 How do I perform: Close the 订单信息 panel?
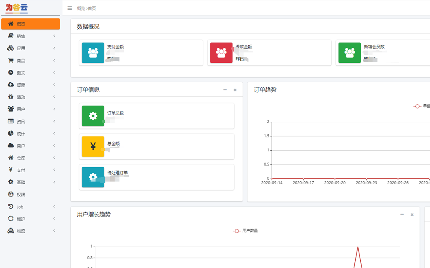tap(235, 90)
